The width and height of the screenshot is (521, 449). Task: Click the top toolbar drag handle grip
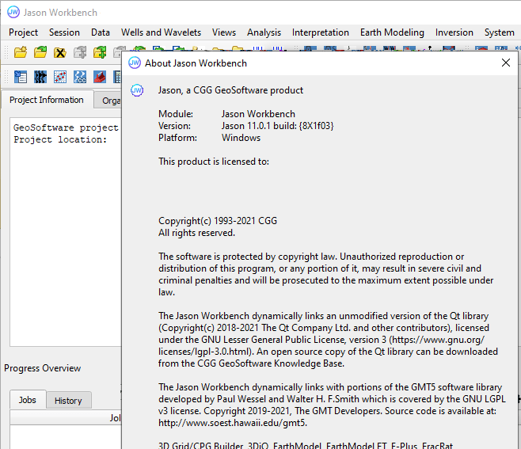[6, 52]
